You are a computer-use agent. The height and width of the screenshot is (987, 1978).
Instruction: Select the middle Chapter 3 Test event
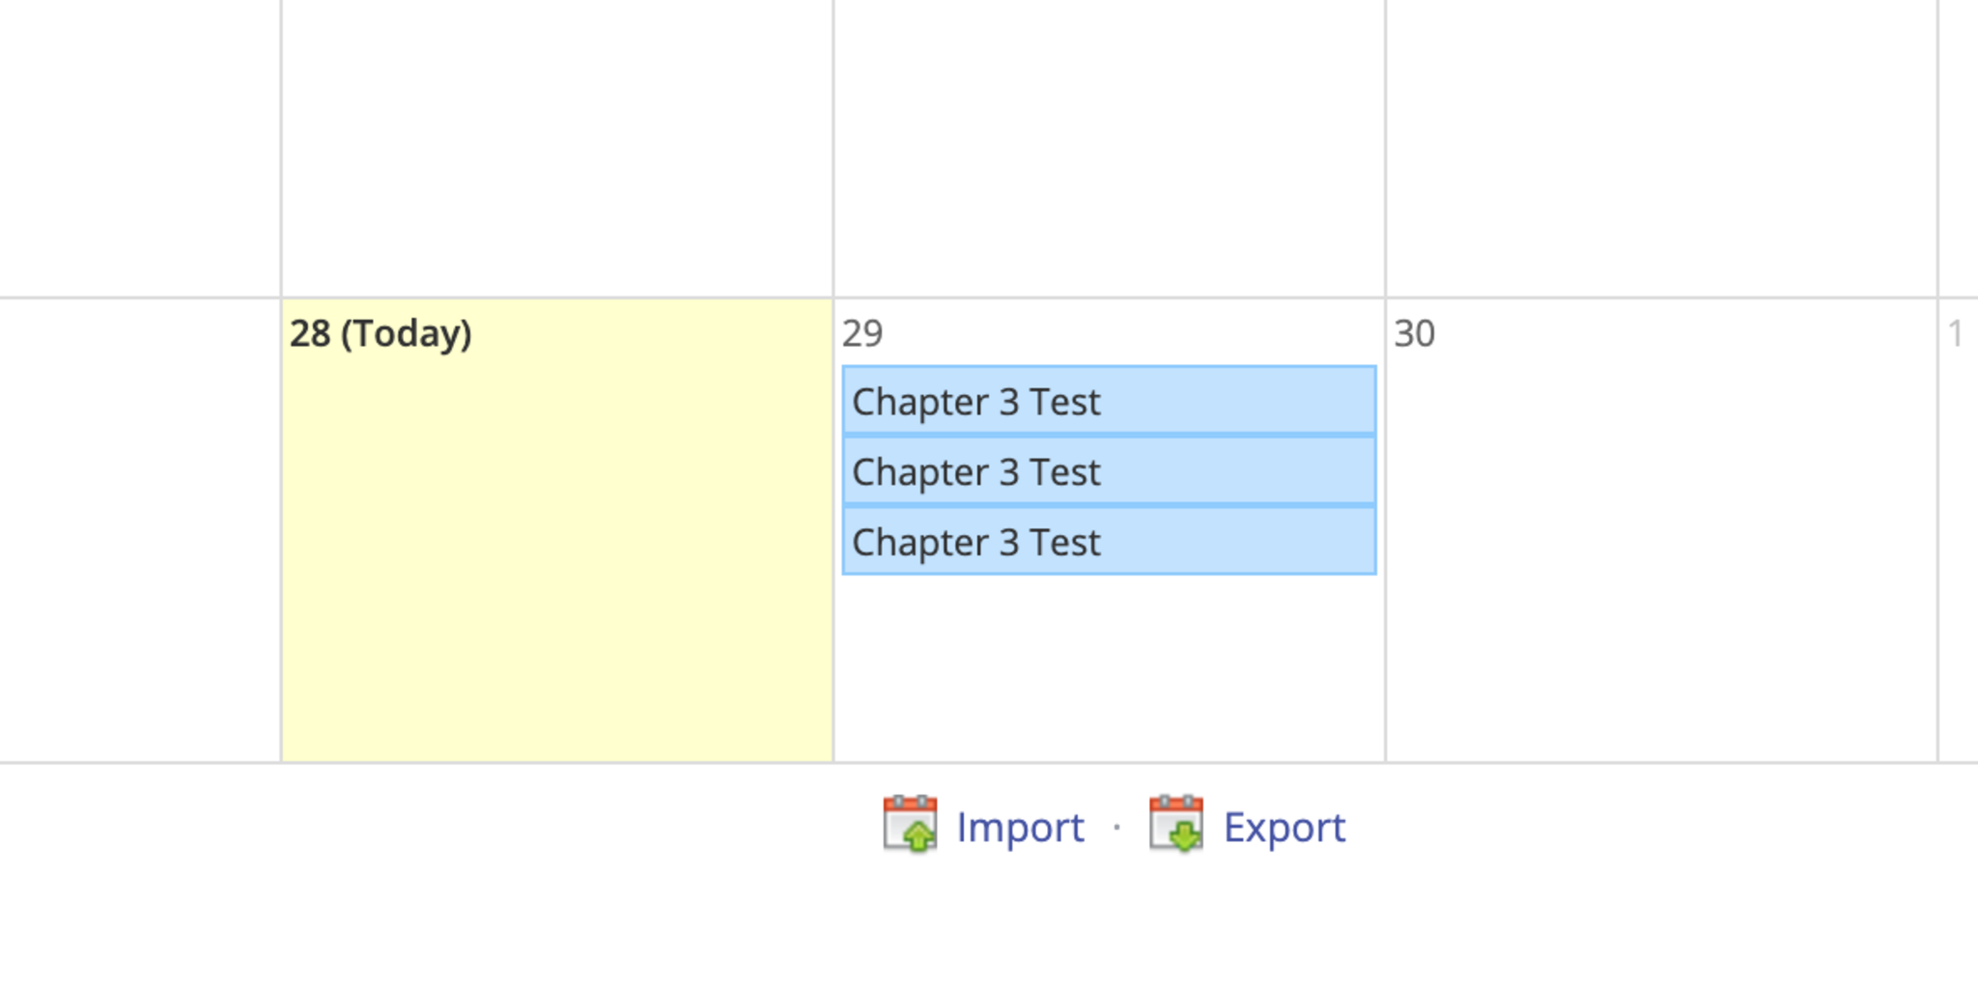click(1109, 471)
